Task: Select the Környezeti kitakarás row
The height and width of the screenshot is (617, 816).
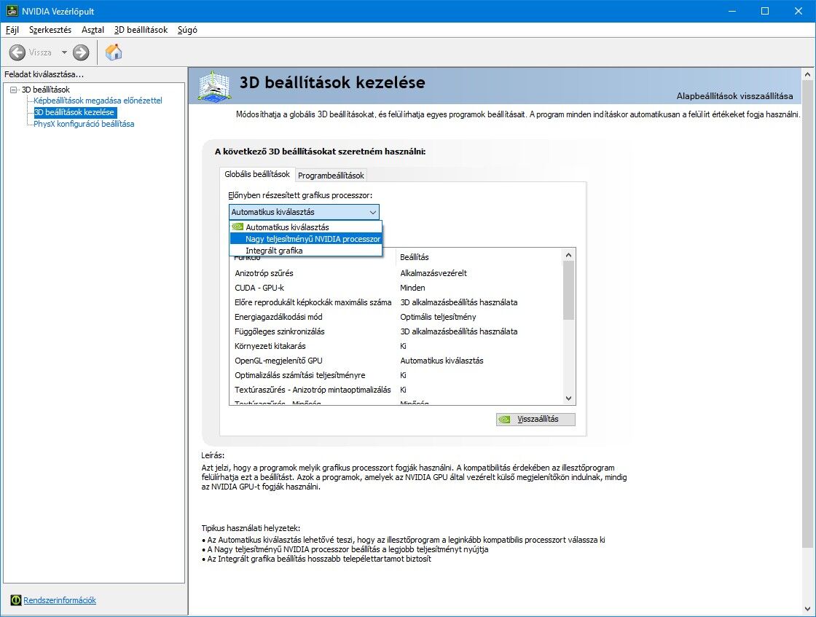Action: pos(396,346)
